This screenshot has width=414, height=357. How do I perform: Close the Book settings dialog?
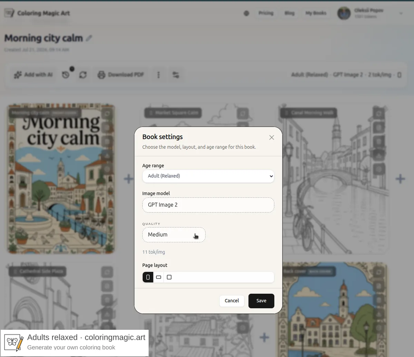coord(272,137)
